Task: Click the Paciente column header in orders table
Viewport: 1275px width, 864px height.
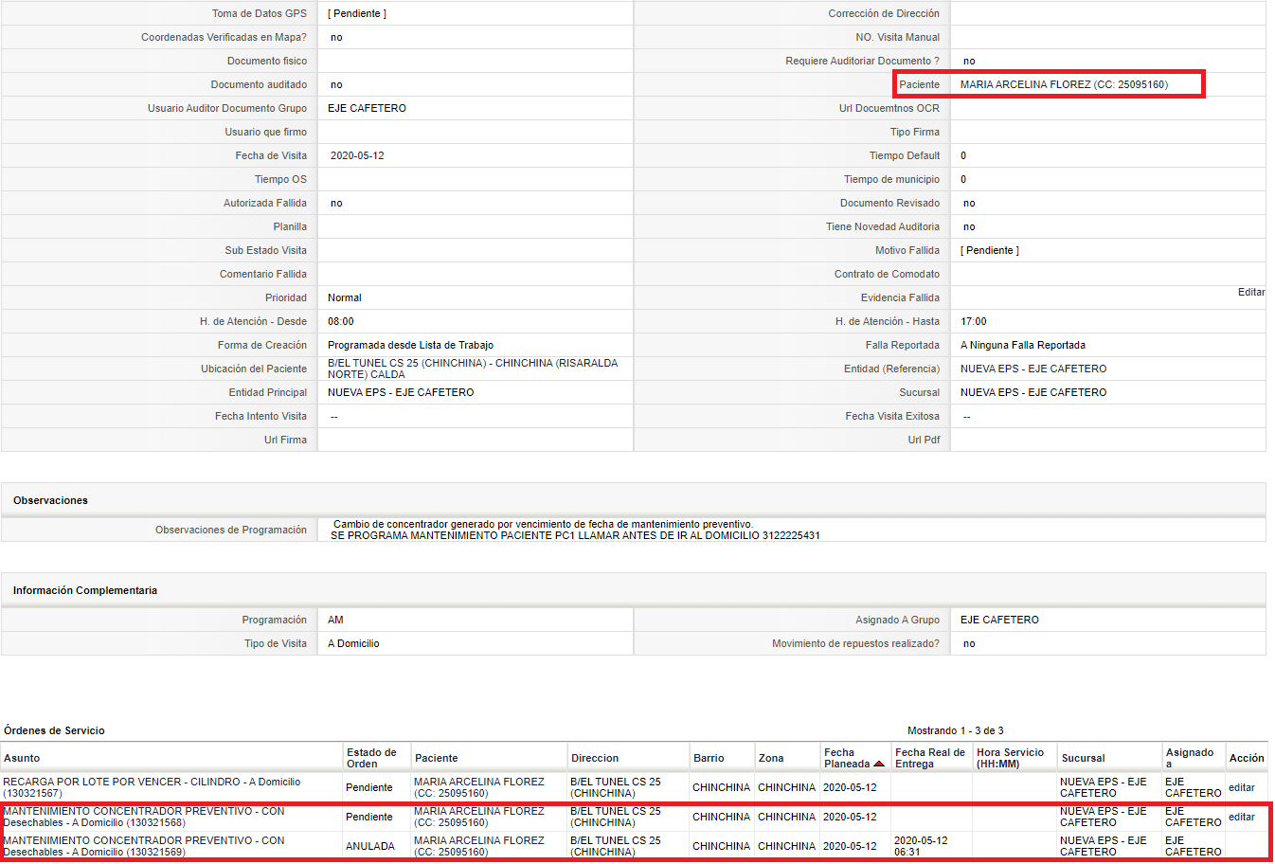Action: 436,758
